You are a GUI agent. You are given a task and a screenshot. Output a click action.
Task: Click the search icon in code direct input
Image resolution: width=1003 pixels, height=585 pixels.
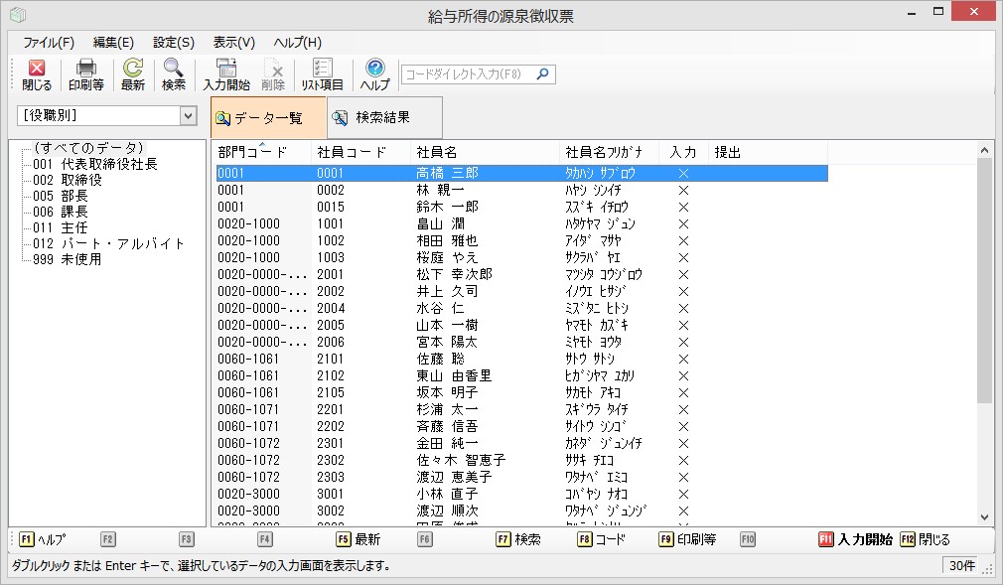click(542, 74)
